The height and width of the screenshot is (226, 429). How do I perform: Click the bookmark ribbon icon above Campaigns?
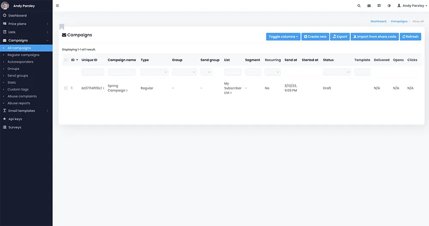(62, 27)
